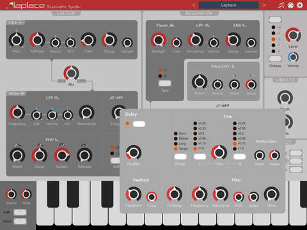Click the Volume knob beside keyboard
The image size is (307, 230).
tap(12, 194)
